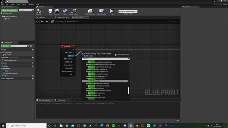The width and height of the screenshot is (228, 128).
Task: Open the Add New dropdown in My Blueprint
Action: 6,46
